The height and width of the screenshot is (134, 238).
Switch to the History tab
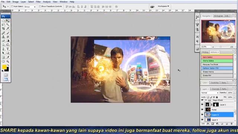(x=205, y=52)
